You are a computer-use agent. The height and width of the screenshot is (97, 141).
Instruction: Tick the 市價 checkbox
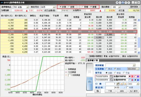pyautogui.click(x=127, y=87)
